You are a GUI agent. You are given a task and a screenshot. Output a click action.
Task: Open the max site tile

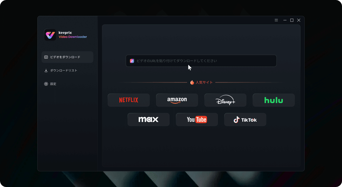(149, 119)
